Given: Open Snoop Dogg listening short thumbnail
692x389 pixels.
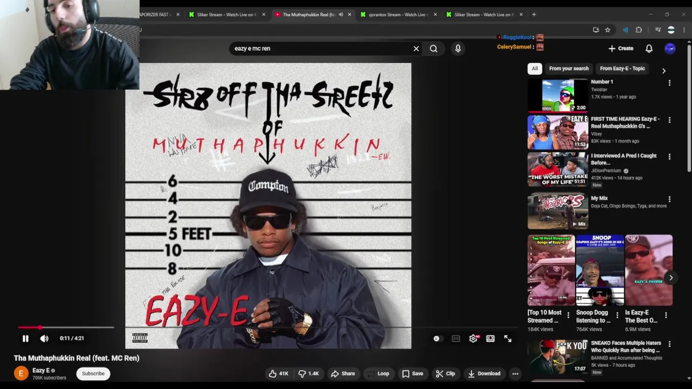Looking at the screenshot, I should (x=600, y=270).
